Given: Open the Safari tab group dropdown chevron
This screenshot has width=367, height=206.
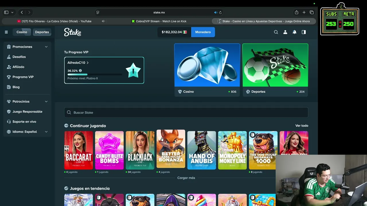Looking at the screenshot, I should [x=12, y=12].
